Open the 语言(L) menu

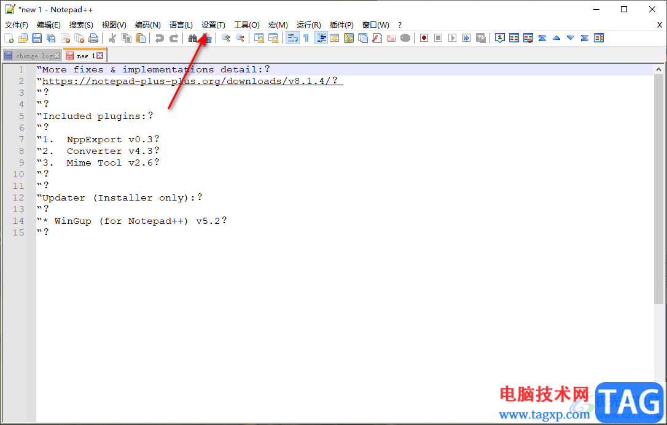[181, 25]
